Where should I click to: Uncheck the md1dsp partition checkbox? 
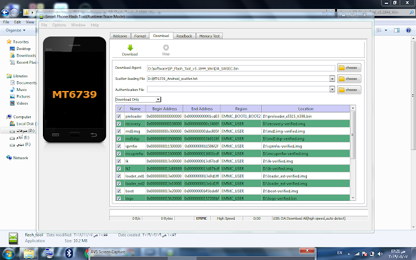pos(119,138)
